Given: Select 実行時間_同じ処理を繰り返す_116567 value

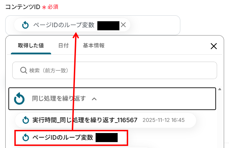Looking at the screenshot, I should tap(105, 120).
